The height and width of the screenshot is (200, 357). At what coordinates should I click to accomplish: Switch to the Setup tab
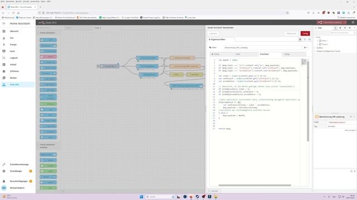[221, 54]
